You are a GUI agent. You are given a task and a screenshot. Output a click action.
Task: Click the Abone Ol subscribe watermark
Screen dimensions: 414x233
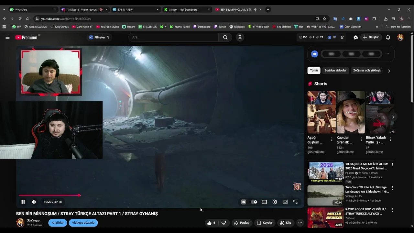click(297, 186)
